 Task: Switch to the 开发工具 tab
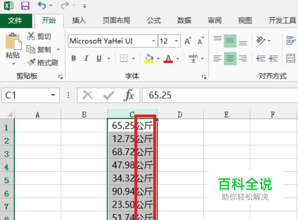tap(283, 21)
